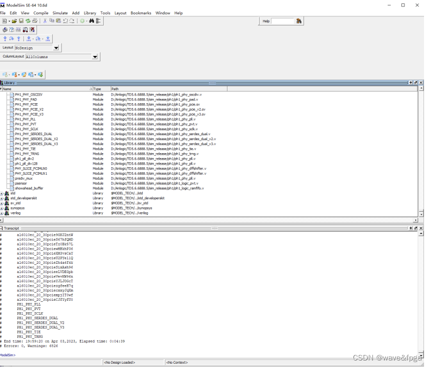430x367 pixels.
Task: Open the Simulate menu
Action: tap(60, 13)
